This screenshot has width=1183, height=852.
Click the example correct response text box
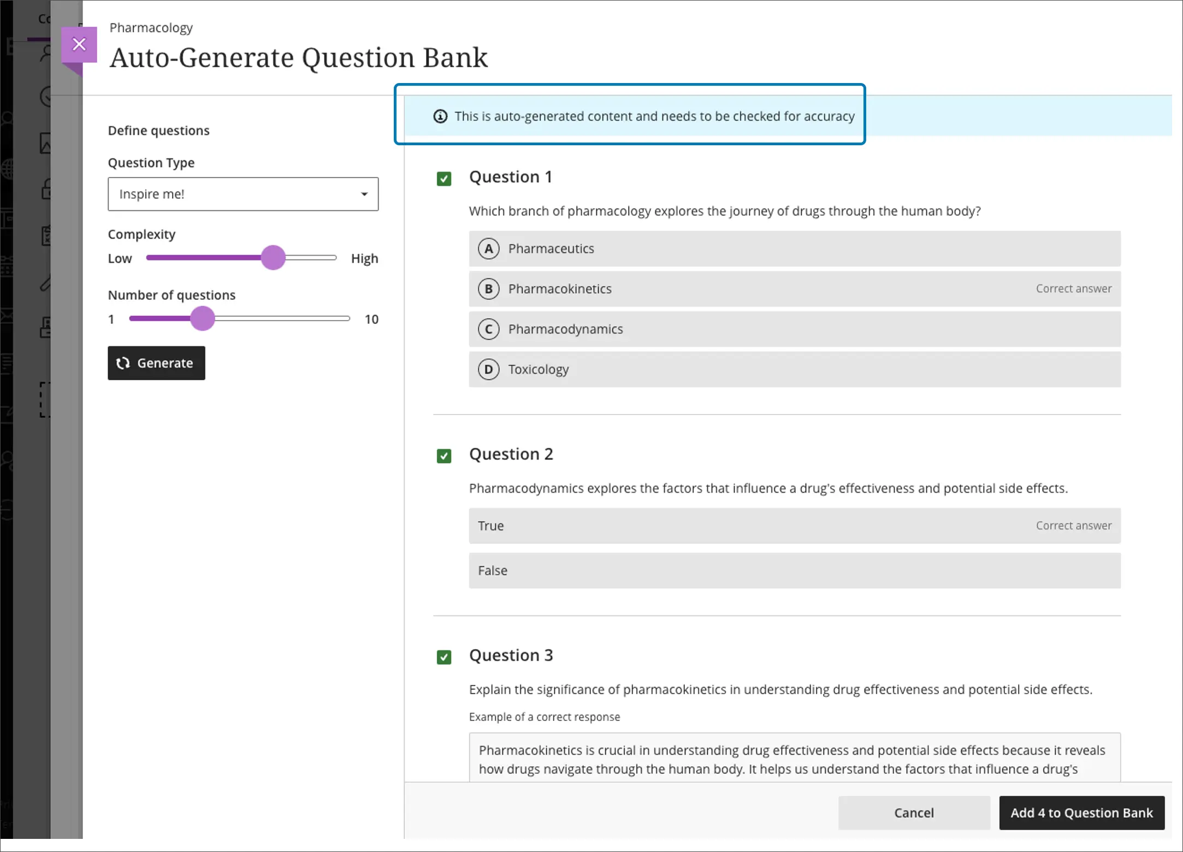click(794, 758)
